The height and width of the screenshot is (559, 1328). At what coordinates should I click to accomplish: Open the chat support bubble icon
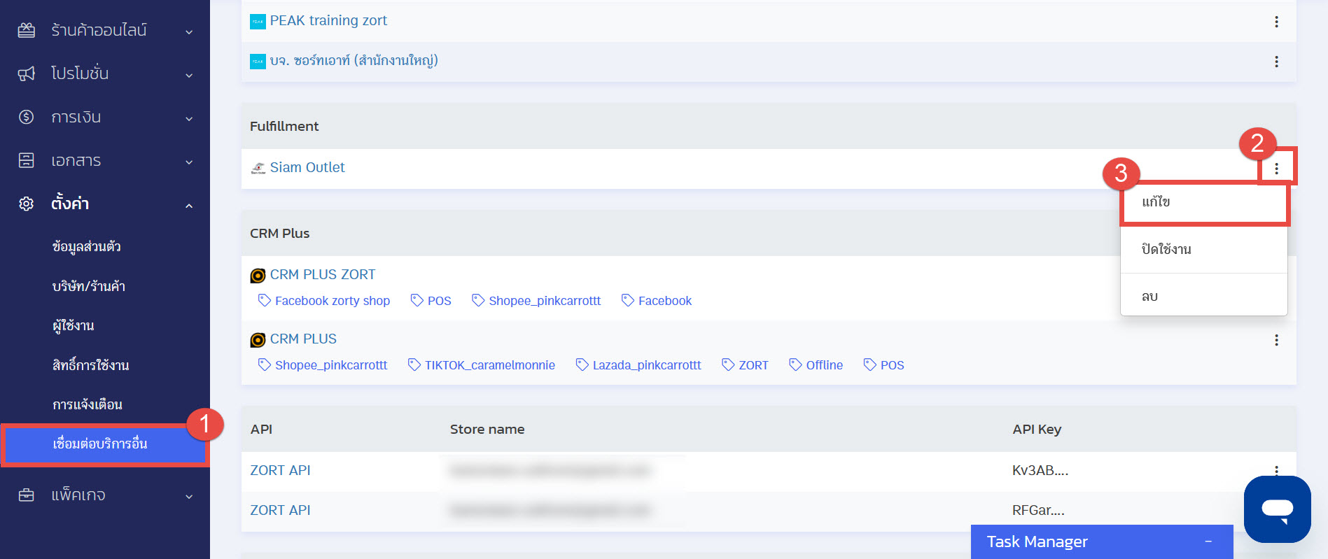point(1277,509)
